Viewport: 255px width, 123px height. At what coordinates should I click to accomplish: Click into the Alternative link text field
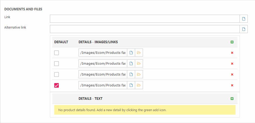(144, 29)
